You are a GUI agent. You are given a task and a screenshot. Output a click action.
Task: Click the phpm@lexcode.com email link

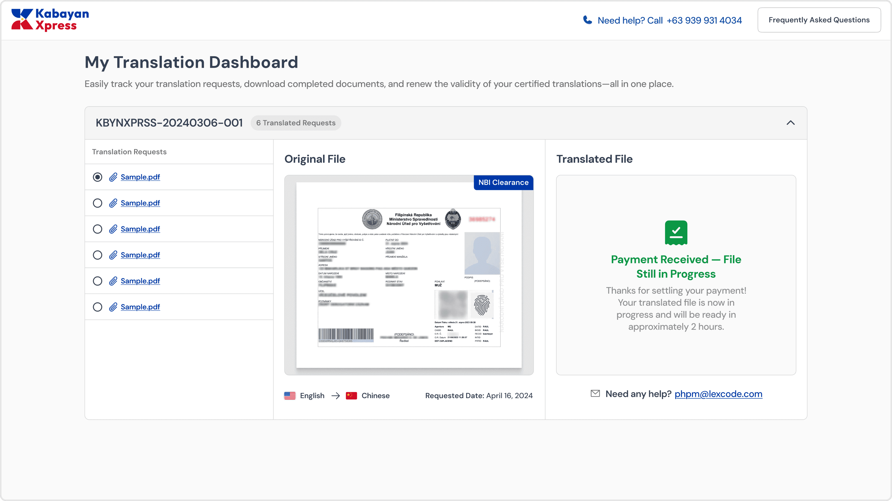(718, 394)
